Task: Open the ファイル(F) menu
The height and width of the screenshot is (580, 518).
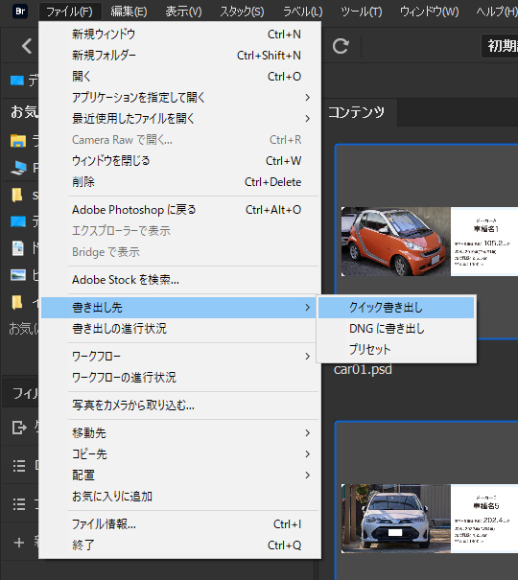Action: tap(70, 12)
